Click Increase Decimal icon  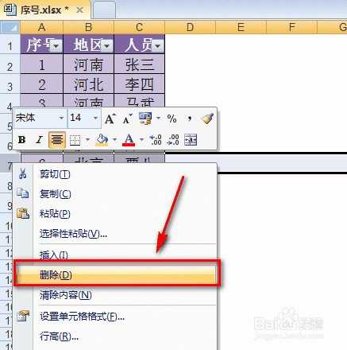pos(156,140)
